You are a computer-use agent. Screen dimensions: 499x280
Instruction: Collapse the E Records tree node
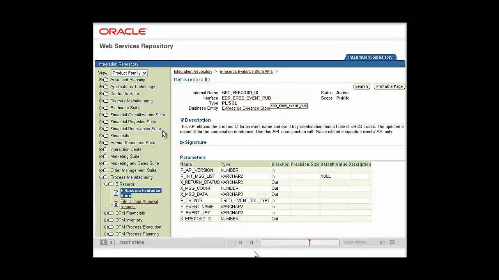106,184
